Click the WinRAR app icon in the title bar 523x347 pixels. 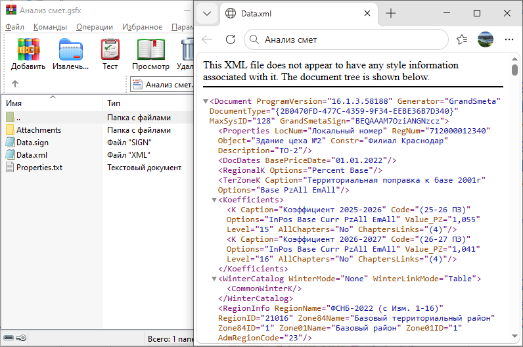pos(11,10)
